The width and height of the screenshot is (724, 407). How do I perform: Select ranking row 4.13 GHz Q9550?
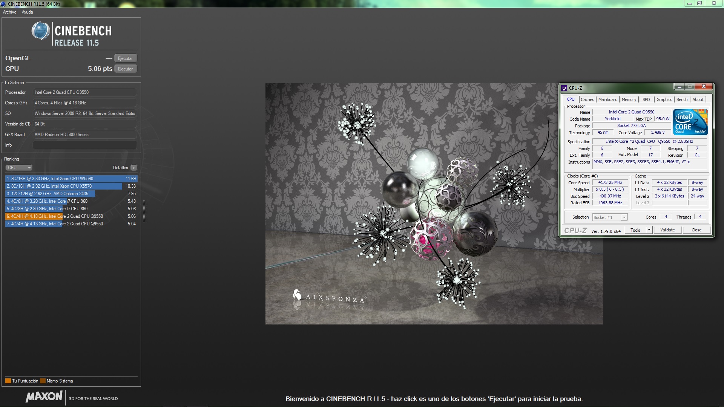pos(71,224)
